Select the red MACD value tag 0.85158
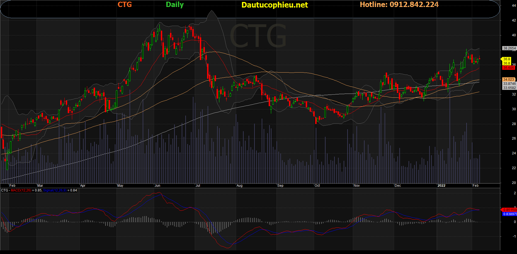 point(509,210)
